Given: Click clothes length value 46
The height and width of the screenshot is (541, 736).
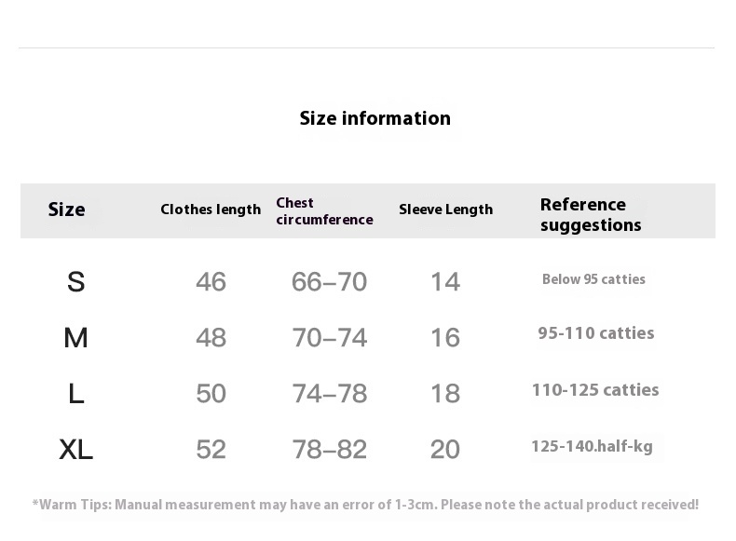Looking at the screenshot, I should 211,281.
